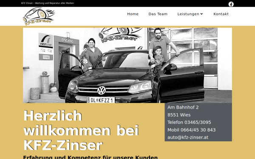This screenshot has height=159, width=255.
Task: Open the Das Team page
Action: (158, 14)
